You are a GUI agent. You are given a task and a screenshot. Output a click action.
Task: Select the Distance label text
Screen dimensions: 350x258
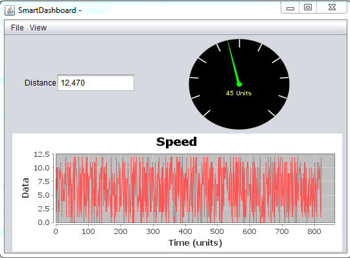[x=40, y=83]
